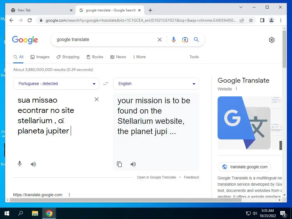Open search Tools
Viewport: 292px width, 219px height.
[194, 57]
